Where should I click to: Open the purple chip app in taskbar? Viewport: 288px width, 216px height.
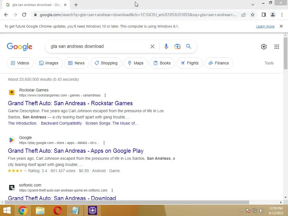point(92,210)
